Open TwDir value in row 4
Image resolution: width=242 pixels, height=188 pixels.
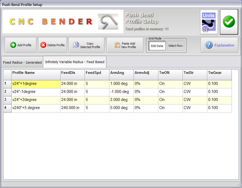pyautogui.click(x=195, y=108)
